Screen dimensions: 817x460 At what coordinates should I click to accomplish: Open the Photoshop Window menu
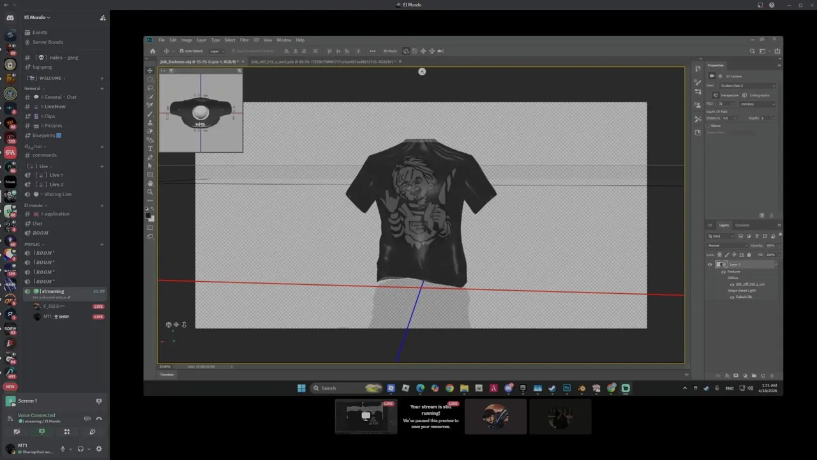point(283,40)
